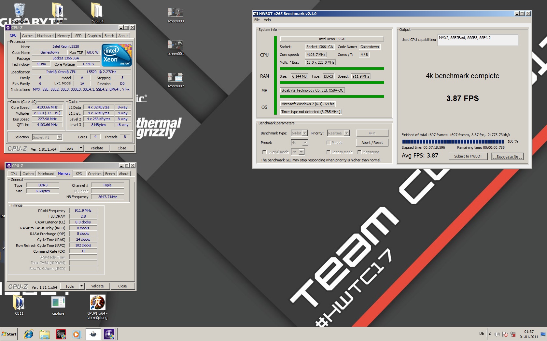The height and width of the screenshot is (341, 547).
Task: Toggle the Legacy mode checkbox
Action: pyautogui.click(x=329, y=152)
